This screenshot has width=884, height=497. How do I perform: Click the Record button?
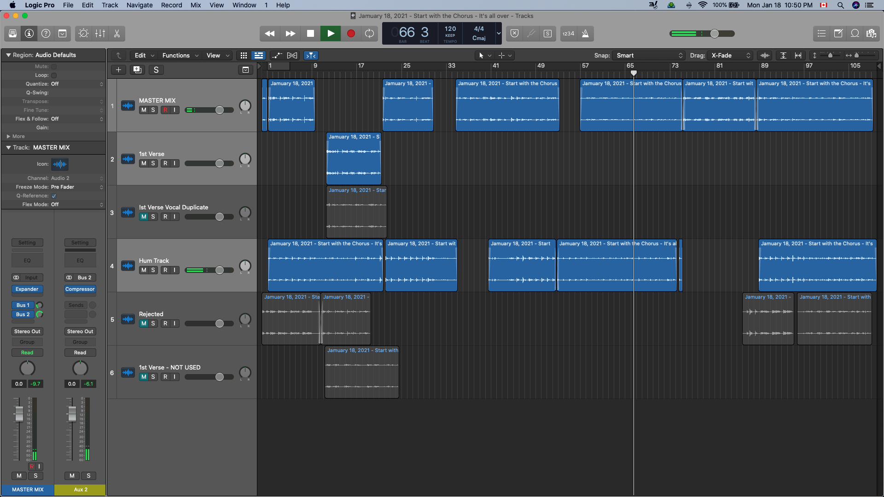tap(351, 34)
